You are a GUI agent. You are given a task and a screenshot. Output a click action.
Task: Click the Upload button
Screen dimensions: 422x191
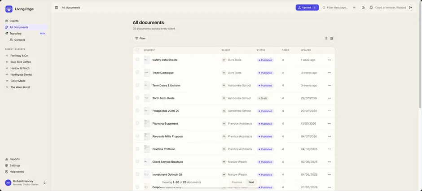(307, 8)
